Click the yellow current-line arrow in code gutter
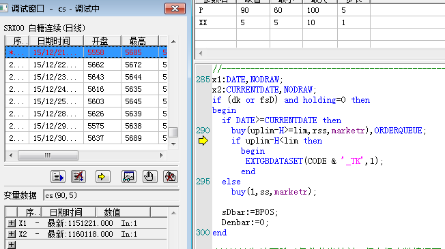Image resolution: width=445 pixels, height=249 pixels. click(203, 141)
